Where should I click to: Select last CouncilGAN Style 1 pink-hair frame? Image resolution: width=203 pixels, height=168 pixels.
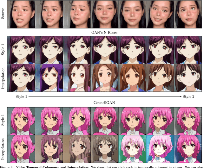click(x=188, y=121)
